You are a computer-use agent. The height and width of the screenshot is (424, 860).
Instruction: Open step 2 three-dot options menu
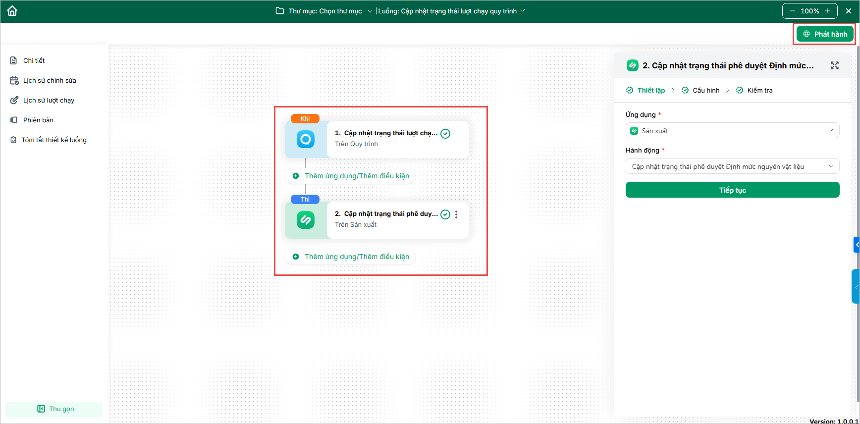point(456,214)
